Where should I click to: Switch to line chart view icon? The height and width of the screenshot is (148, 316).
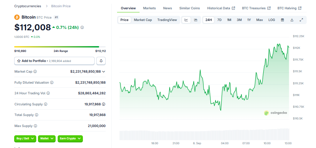click(x=186, y=20)
